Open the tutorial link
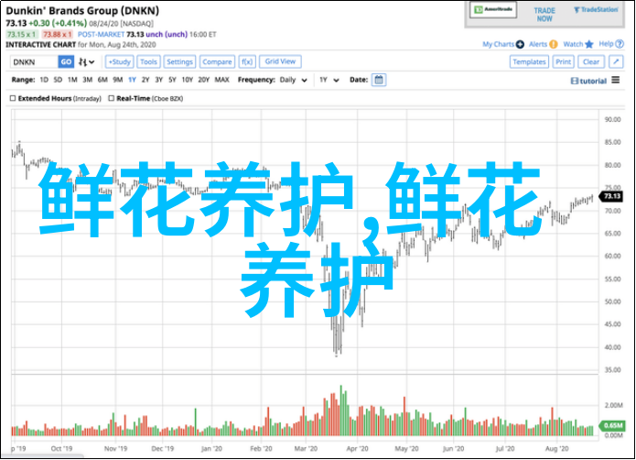The width and height of the screenshot is (636, 460). pos(588,82)
